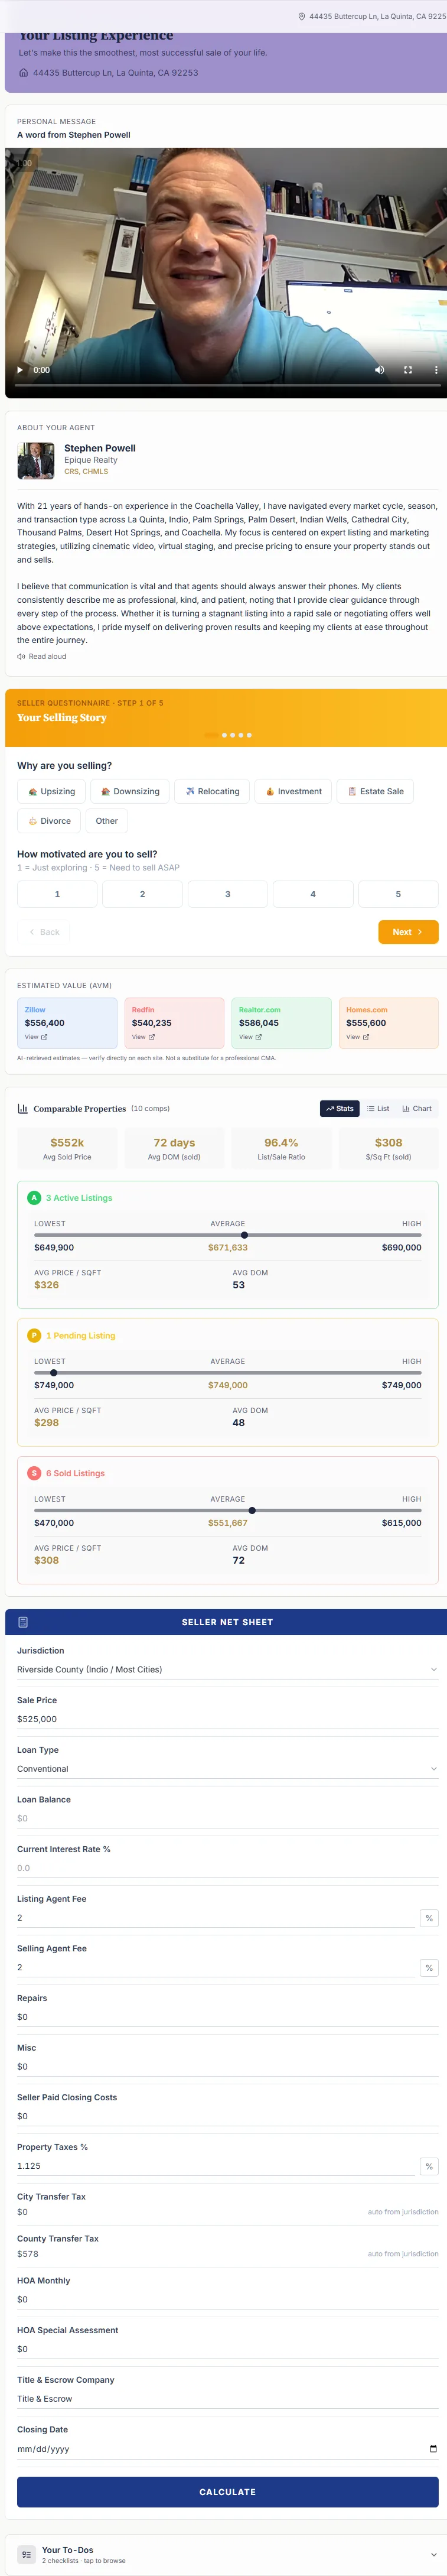Set selling motivation level to 5

pyautogui.click(x=398, y=894)
